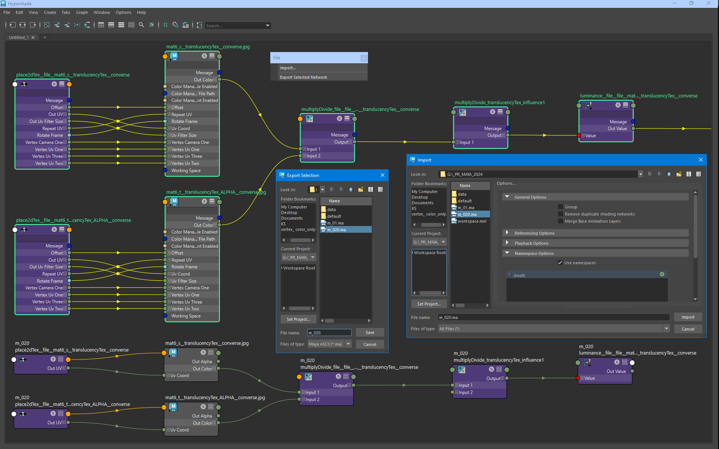719x449 pixels.
Task: Select m_01.ma in Import file list
Action: tap(466, 208)
